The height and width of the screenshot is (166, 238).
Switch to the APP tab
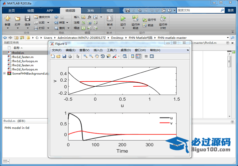[x=50, y=11]
